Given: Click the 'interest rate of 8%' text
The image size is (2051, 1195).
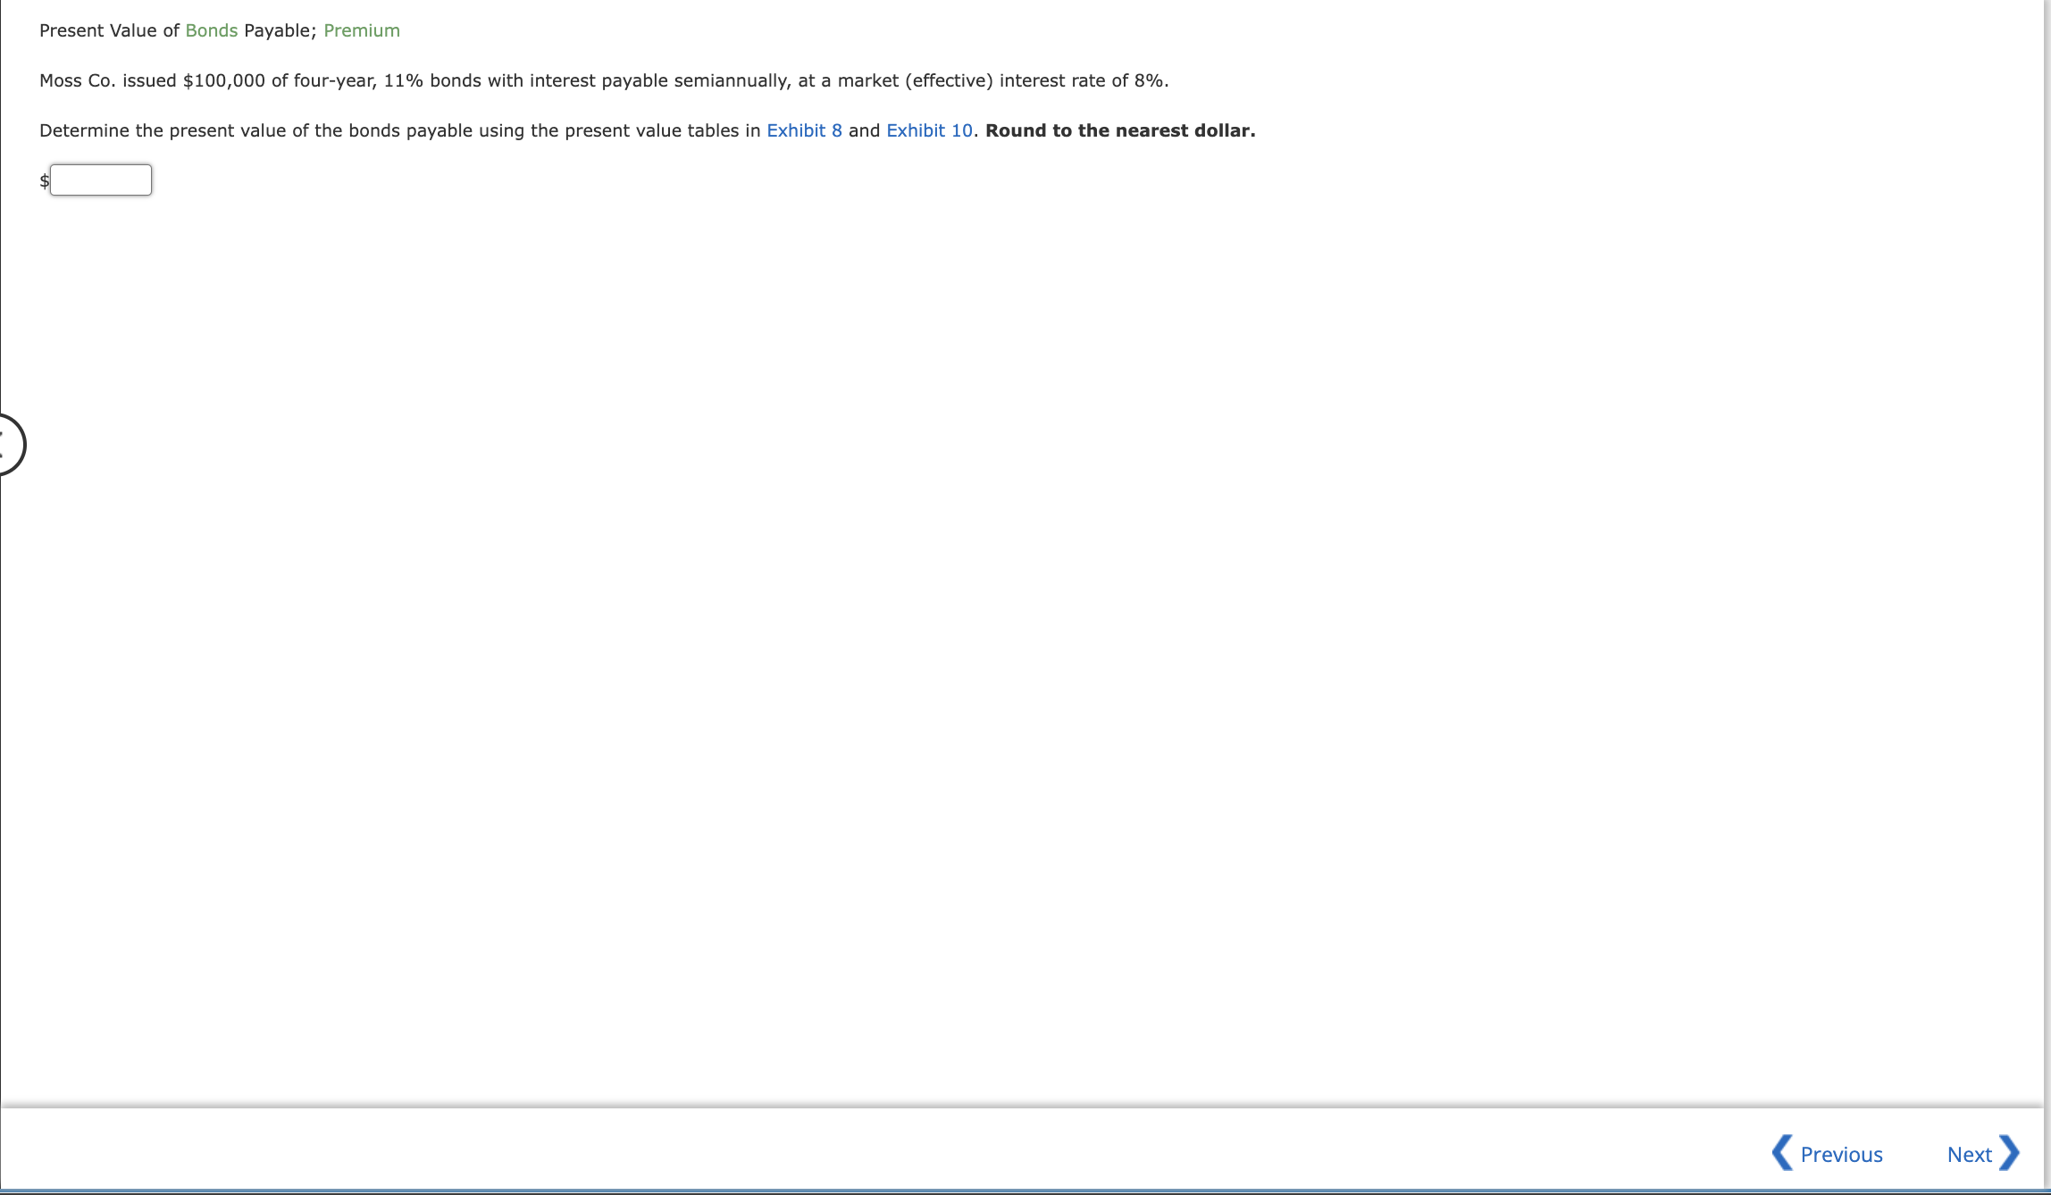Looking at the screenshot, I should pos(1083,80).
